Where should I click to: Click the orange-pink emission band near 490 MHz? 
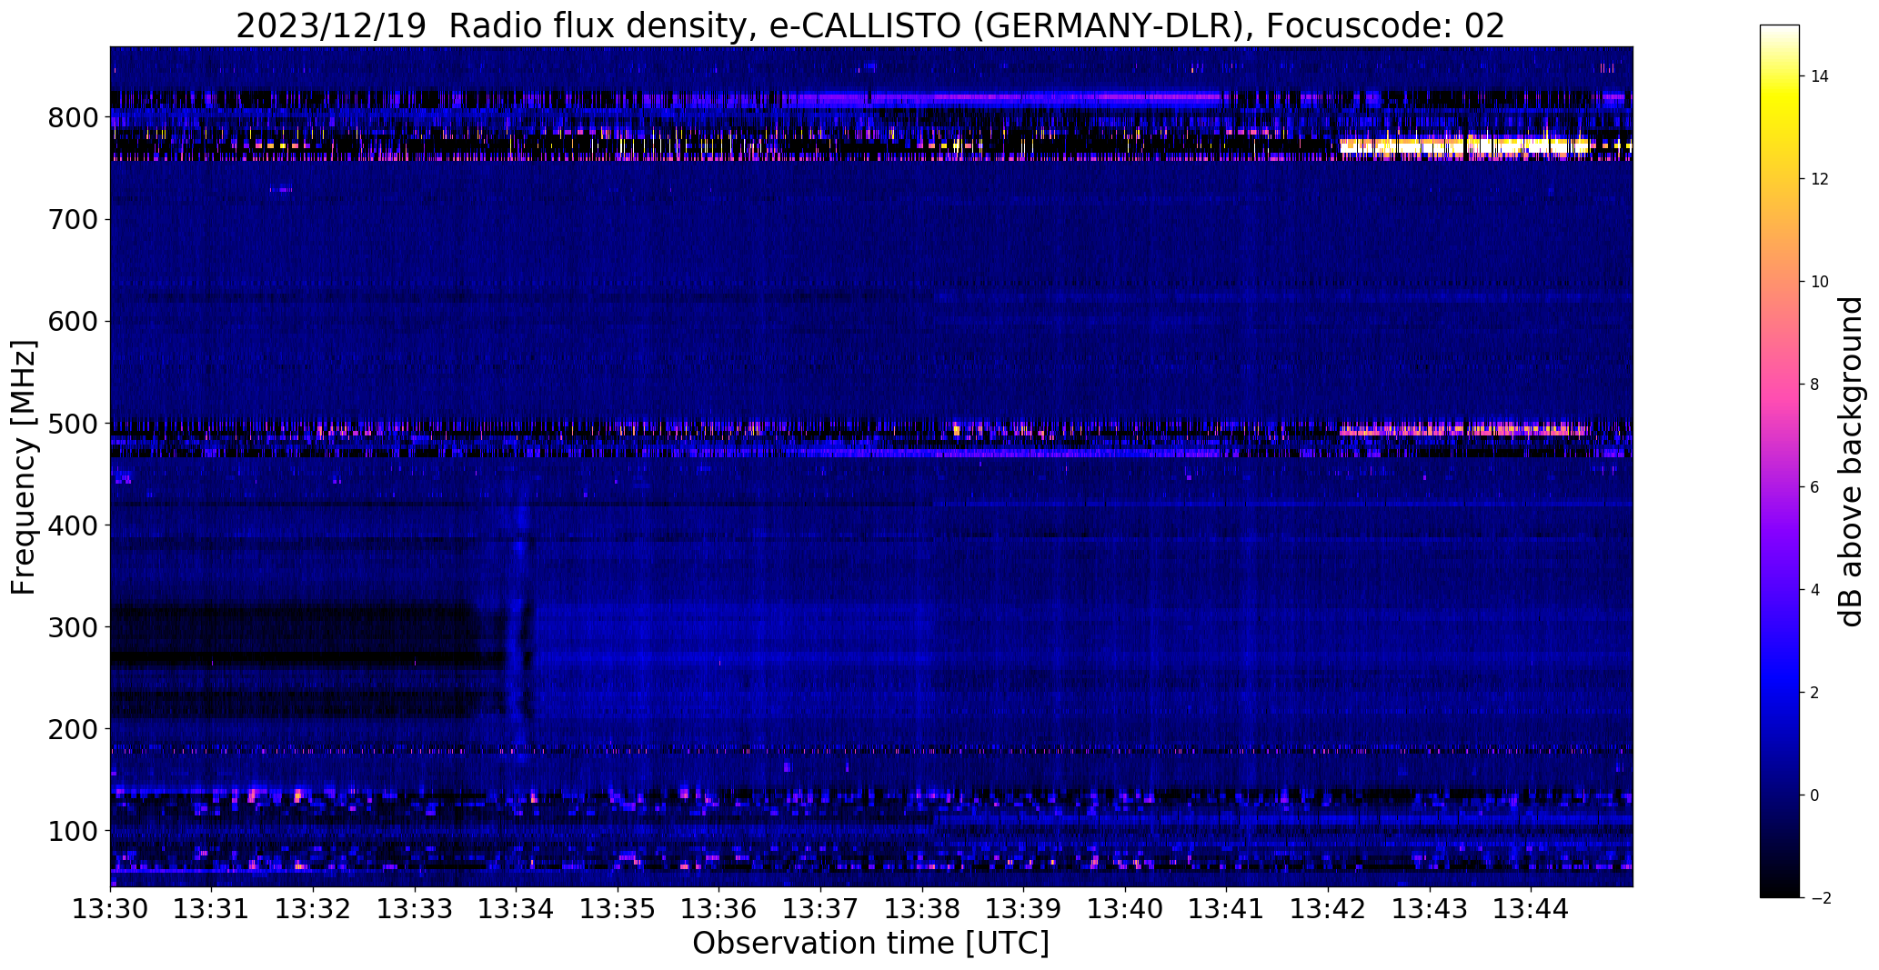1464,430
